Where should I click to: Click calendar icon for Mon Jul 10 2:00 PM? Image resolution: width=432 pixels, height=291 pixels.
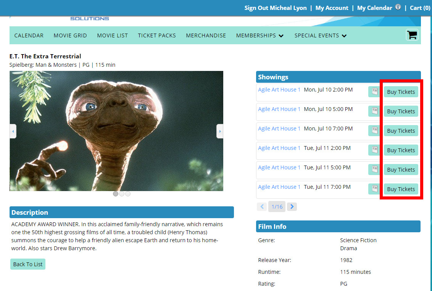374,92
